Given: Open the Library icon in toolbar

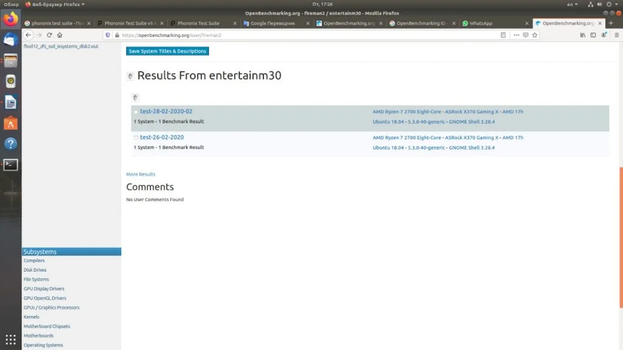Looking at the screenshot, I should 582,35.
